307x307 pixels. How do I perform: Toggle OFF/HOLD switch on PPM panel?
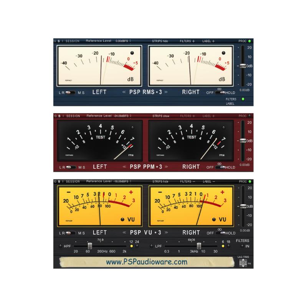pyautogui.click(x=220, y=167)
